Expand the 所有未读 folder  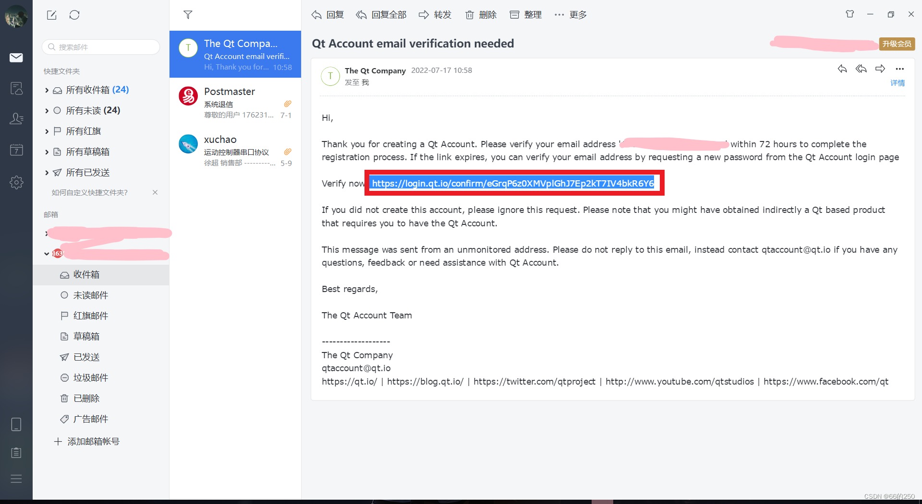point(47,111)
